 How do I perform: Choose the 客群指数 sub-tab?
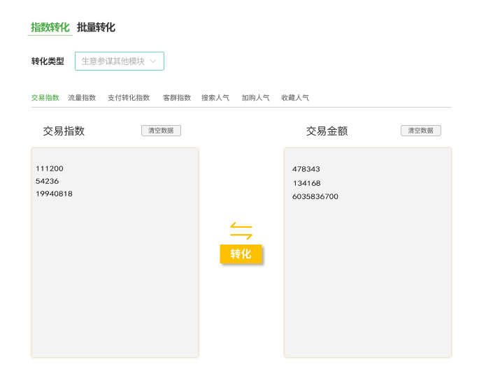click(177, 98)
